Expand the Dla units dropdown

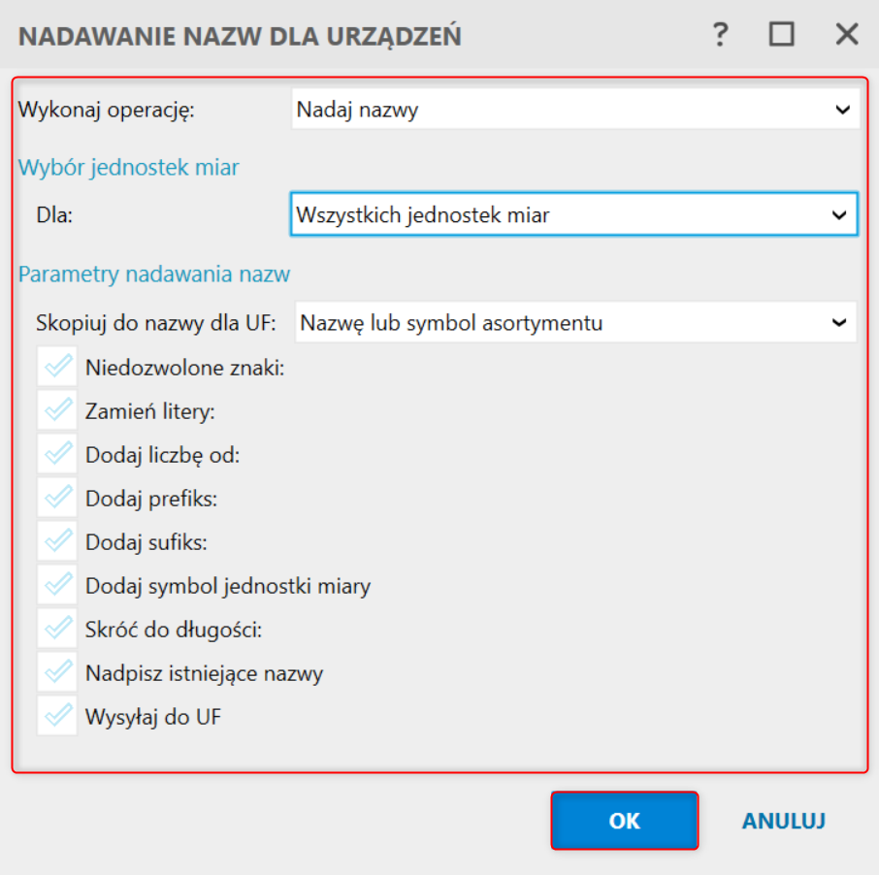573,214
